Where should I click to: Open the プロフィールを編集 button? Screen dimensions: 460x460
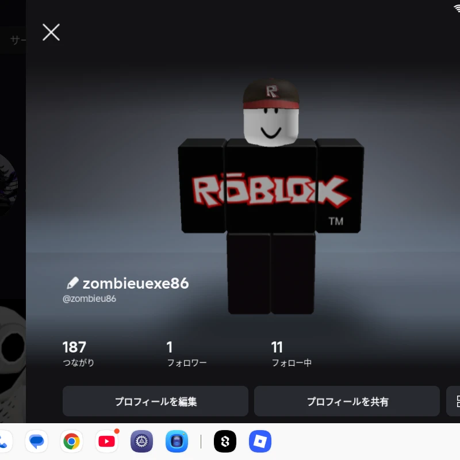pos(155,401)
